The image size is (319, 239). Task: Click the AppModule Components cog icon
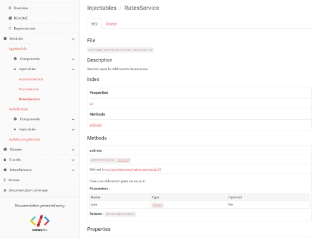15,59
